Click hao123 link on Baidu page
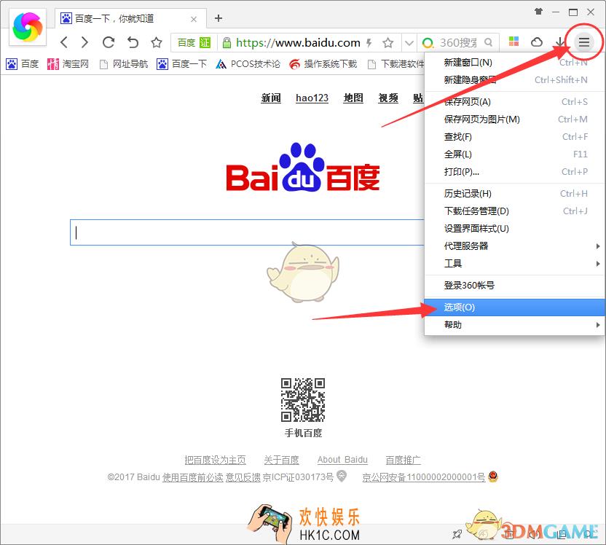Image resolution: width=606 pixels, height=545 pixels. click(312, 98)
